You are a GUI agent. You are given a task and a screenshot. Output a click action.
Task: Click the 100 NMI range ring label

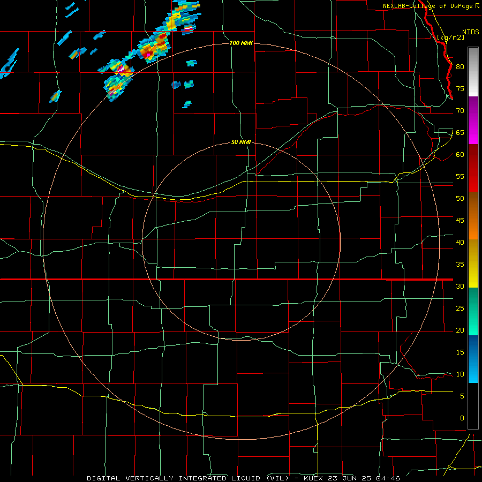point(241,43)
